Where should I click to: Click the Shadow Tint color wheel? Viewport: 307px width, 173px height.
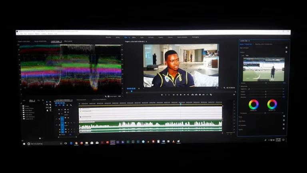pyautogui.click(x=253, y=105)
